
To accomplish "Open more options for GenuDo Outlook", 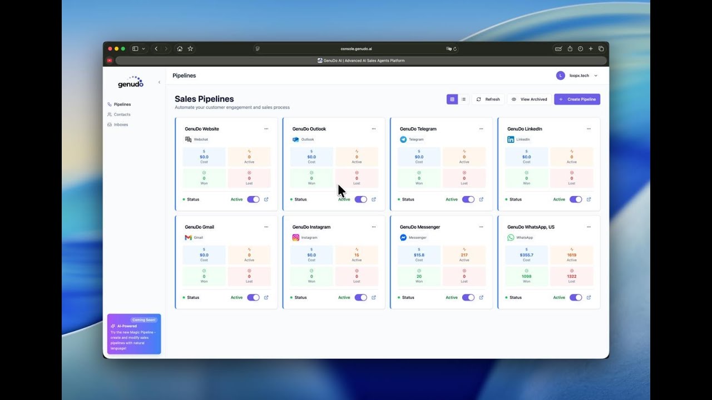I will (374, 129).
